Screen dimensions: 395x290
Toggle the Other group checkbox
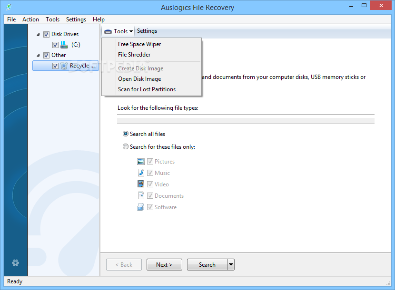pos(46,55)
